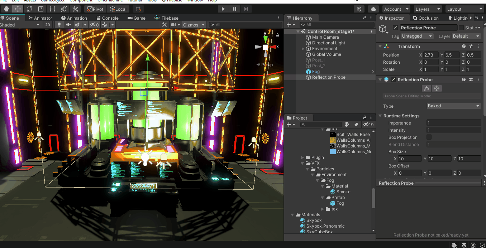Expand the Environment object in Hierarchy

point(303,49)
